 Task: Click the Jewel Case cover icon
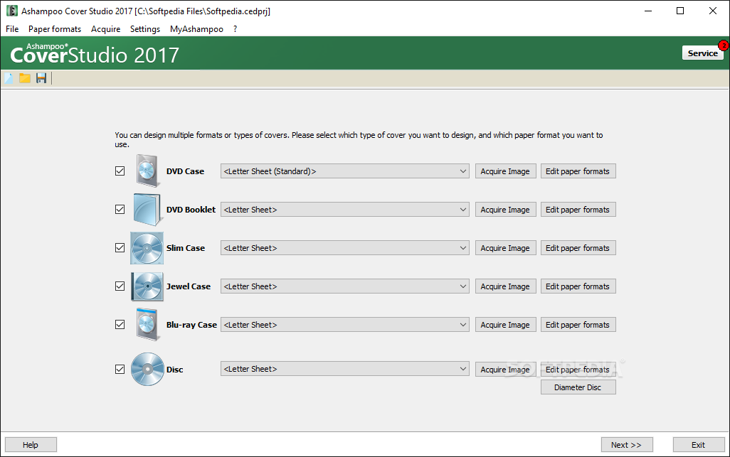147,286
